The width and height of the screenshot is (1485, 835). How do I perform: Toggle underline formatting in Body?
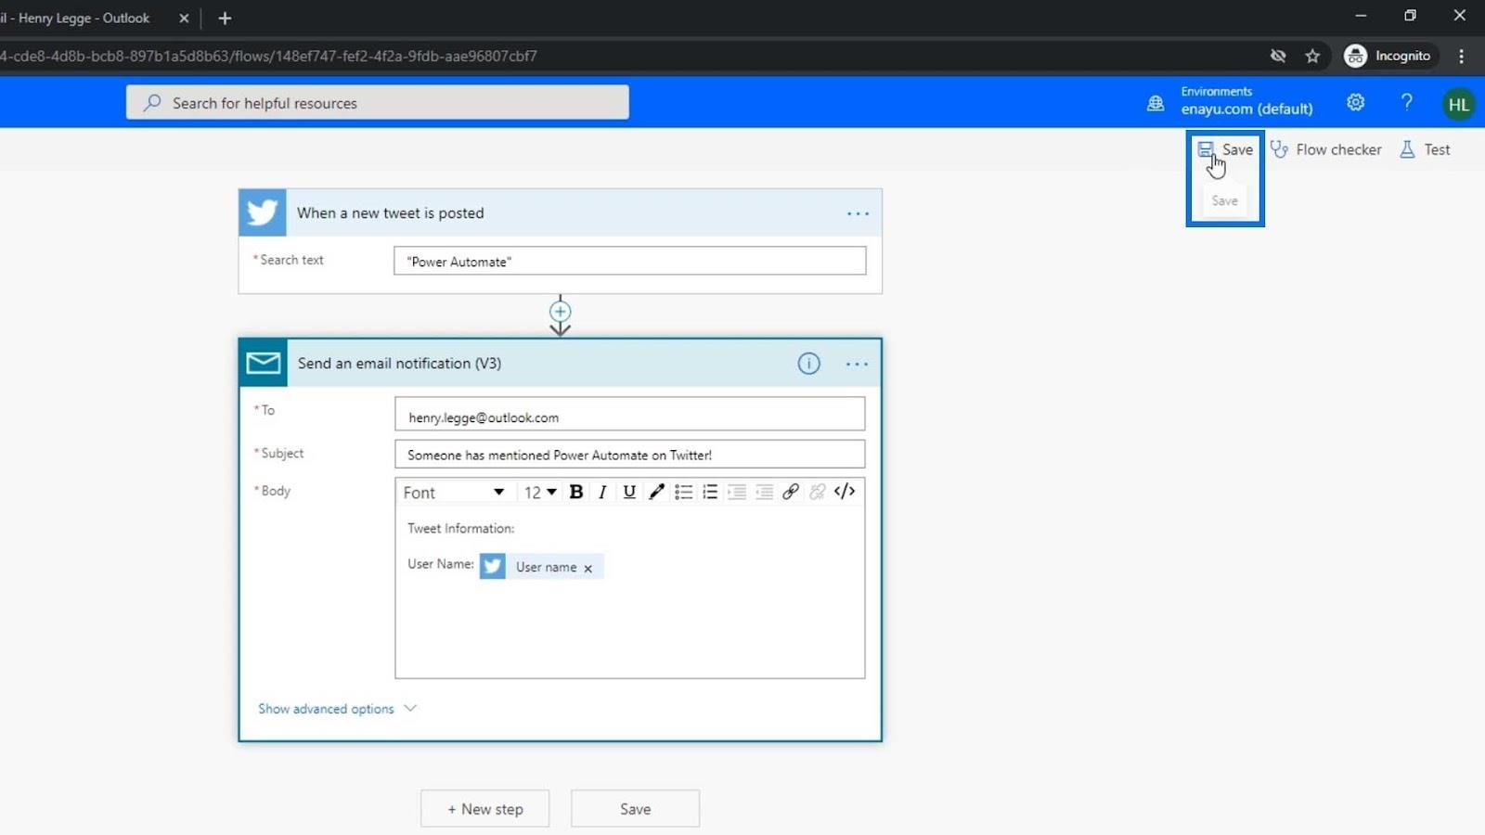tap(629, 492)
